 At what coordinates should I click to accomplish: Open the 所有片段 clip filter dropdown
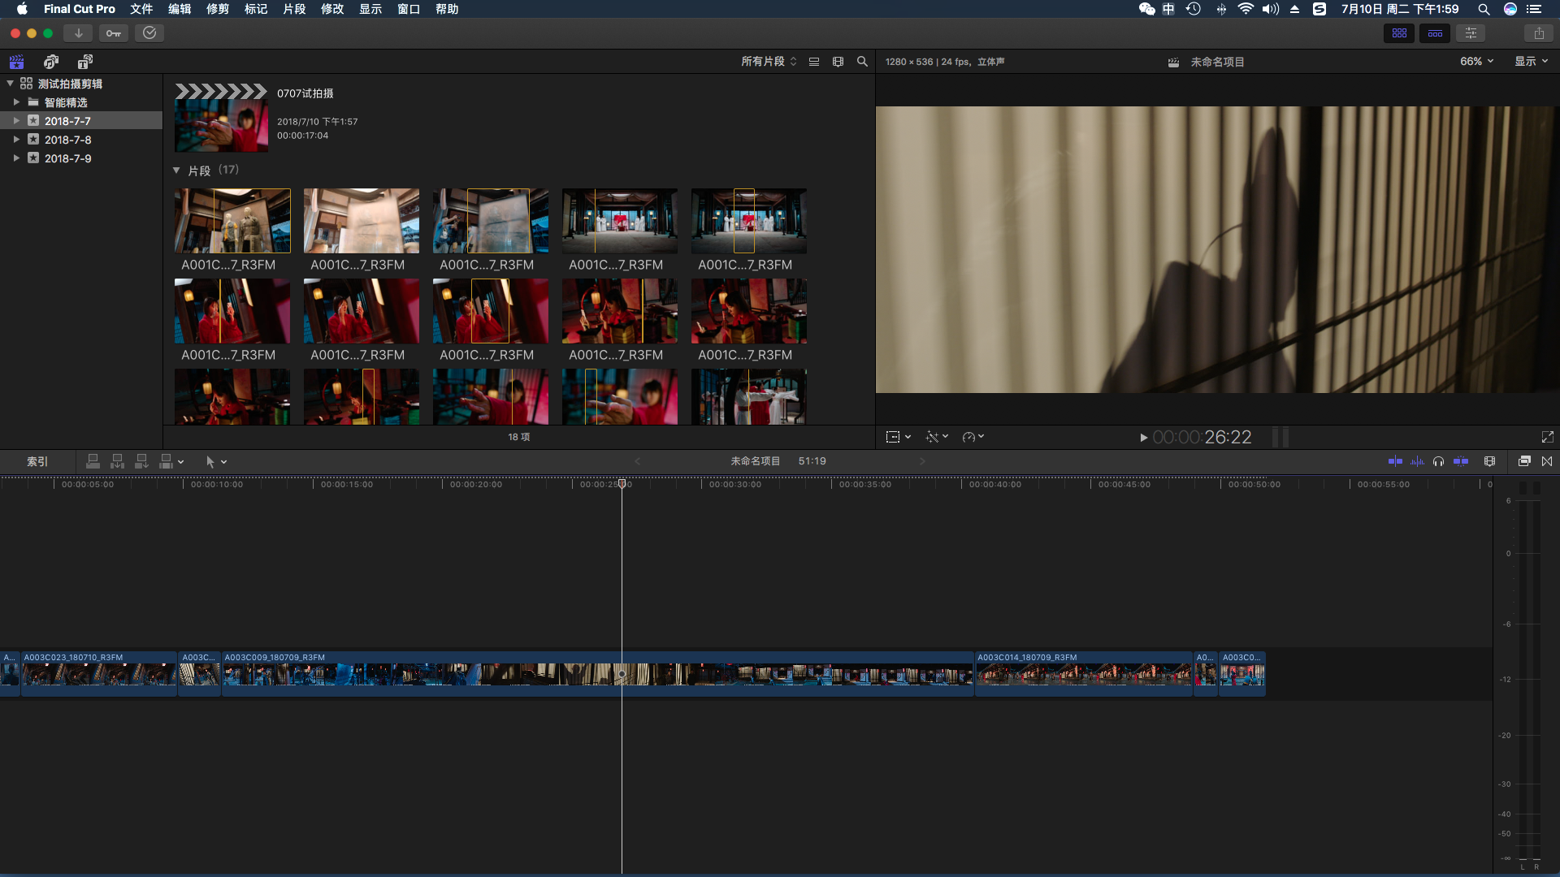769,62
